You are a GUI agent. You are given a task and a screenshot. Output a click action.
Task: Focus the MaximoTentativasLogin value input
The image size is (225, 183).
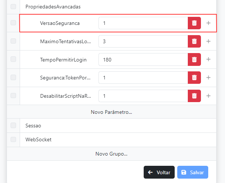pyautogui.click(x=143, y=41)
